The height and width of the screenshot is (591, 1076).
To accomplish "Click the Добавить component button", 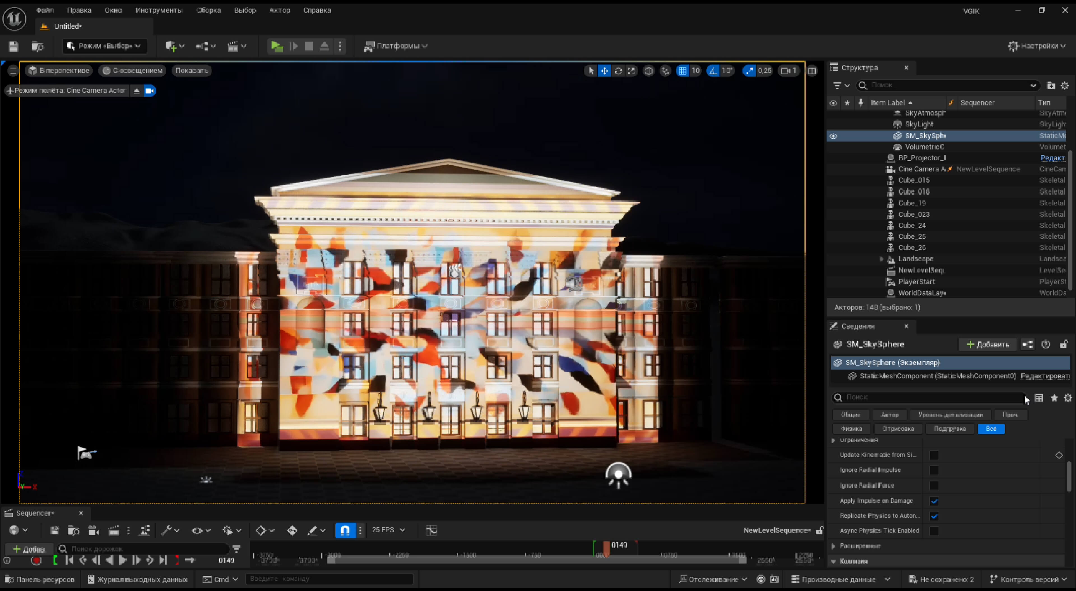I will 988,344.
